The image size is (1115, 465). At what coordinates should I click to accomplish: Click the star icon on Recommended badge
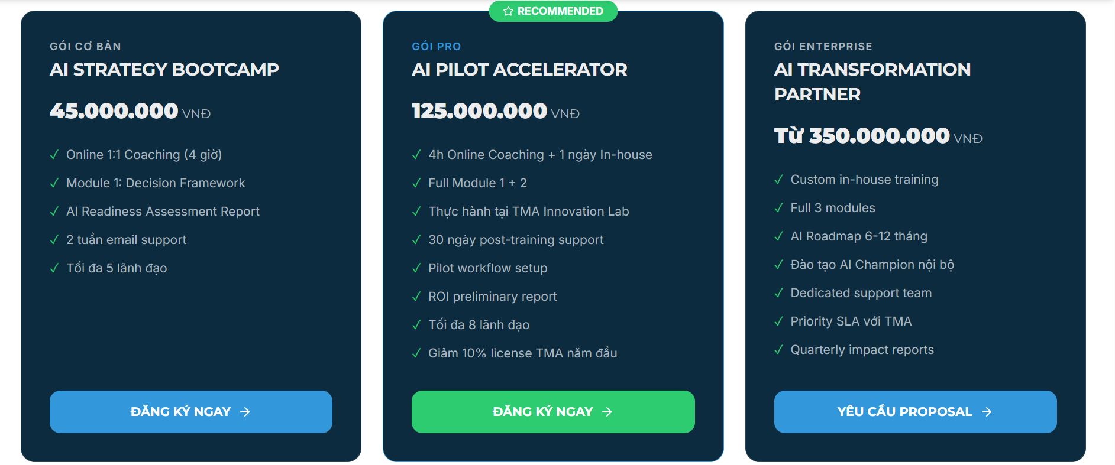[x=508, y=11]
